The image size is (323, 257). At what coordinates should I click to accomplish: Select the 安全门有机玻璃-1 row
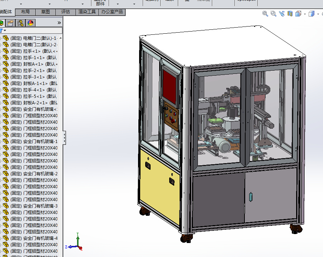pos(34,142)
